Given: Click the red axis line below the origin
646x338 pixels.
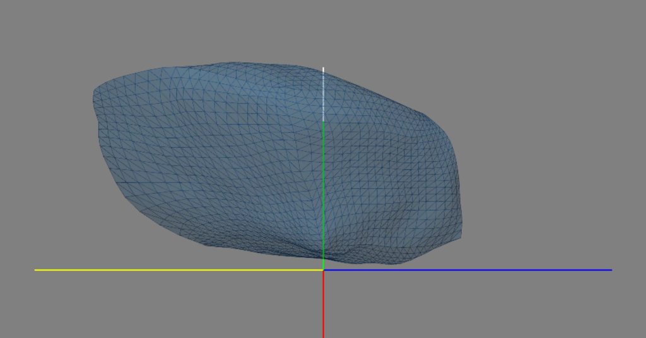Looking at the screenshot, I should pyautogui.click(x=323, y=305).
